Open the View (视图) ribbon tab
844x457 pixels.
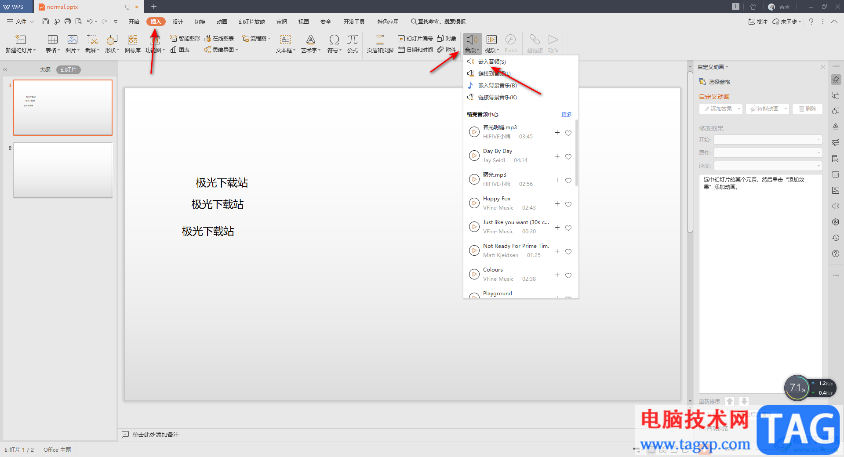click(304, 22)
